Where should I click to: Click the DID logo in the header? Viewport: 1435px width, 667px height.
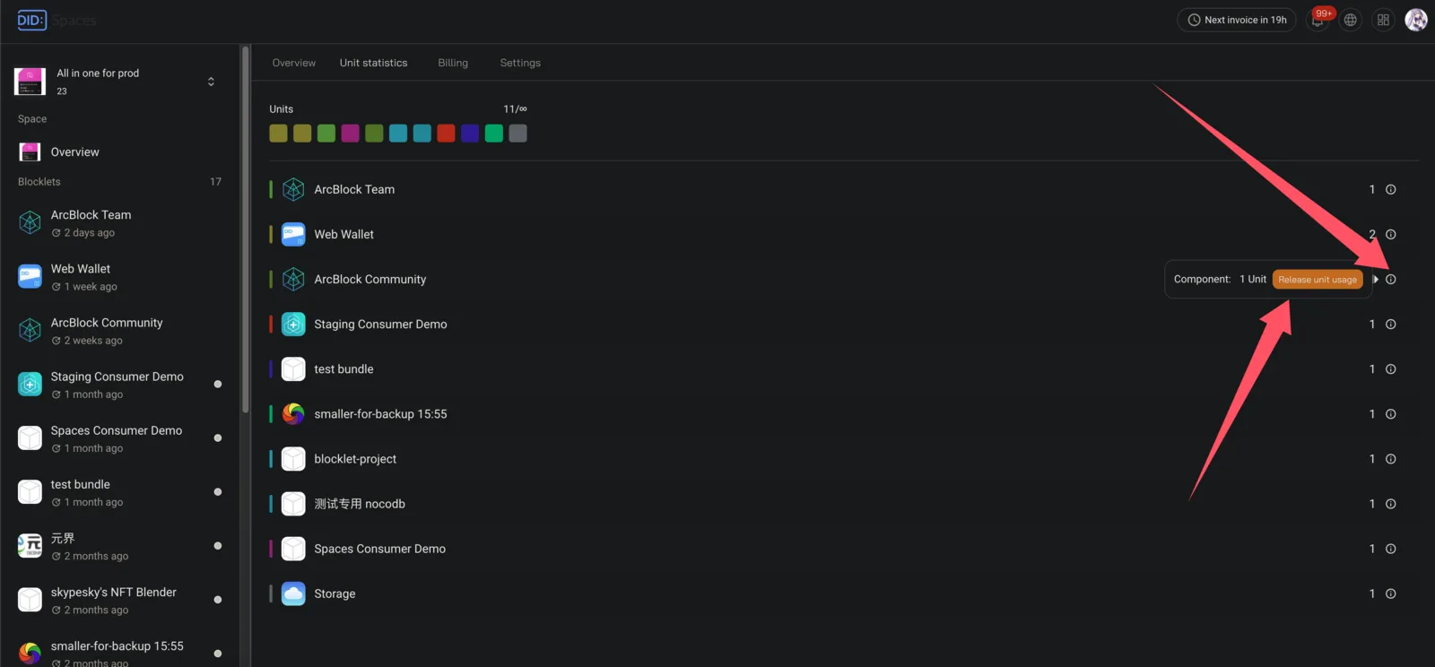tap(31, 20)
